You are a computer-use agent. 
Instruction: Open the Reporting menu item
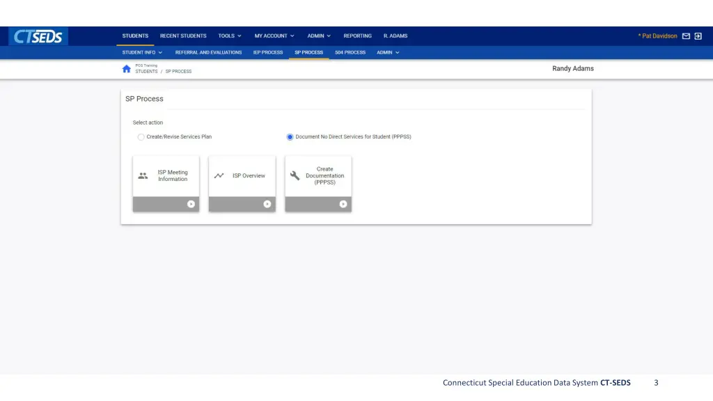(357, 36)
